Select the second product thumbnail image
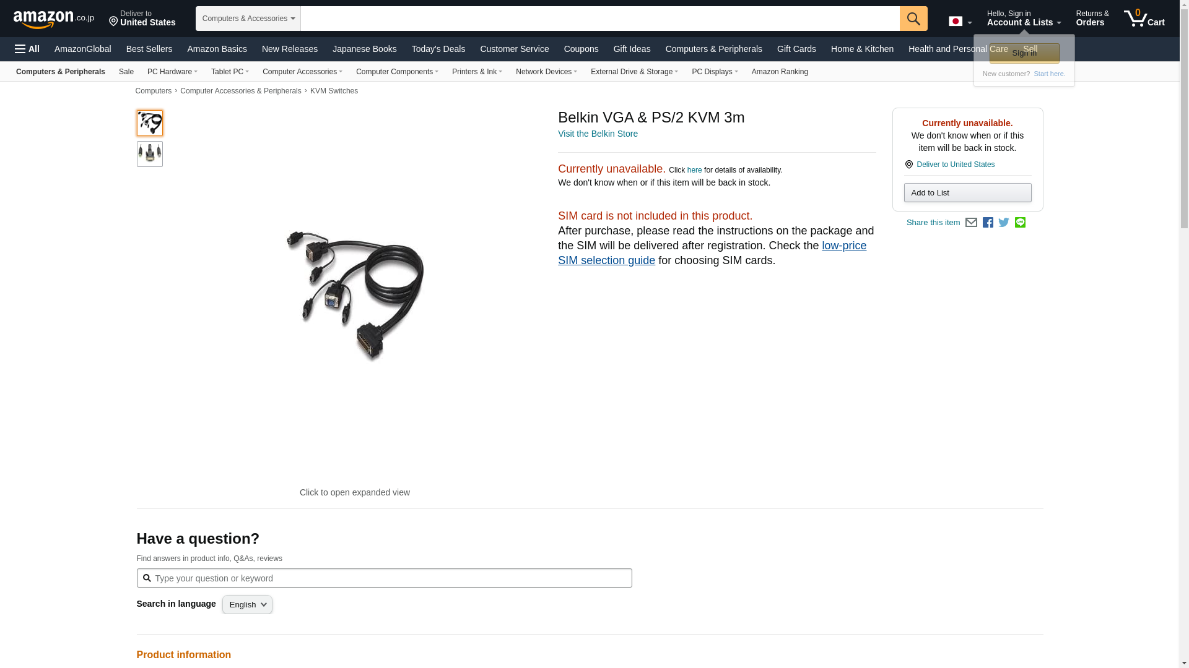The height and width of the screenshot is (668, 1189). tap(150, 154)
